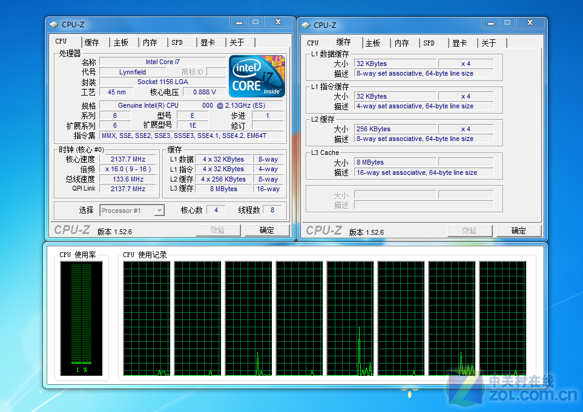Click the L3 Cache size field '8 MBytes'
583x412 pixels.
coord(395,162)
